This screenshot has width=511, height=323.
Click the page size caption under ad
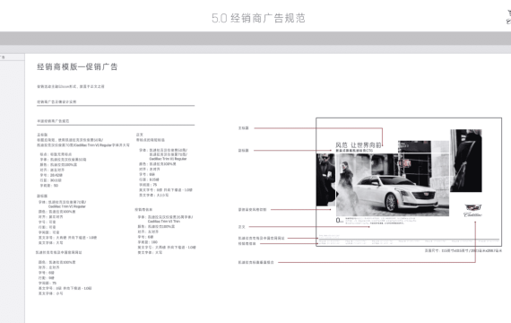tap(463, 250)
